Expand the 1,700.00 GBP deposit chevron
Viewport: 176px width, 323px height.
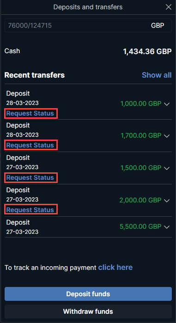167,136
